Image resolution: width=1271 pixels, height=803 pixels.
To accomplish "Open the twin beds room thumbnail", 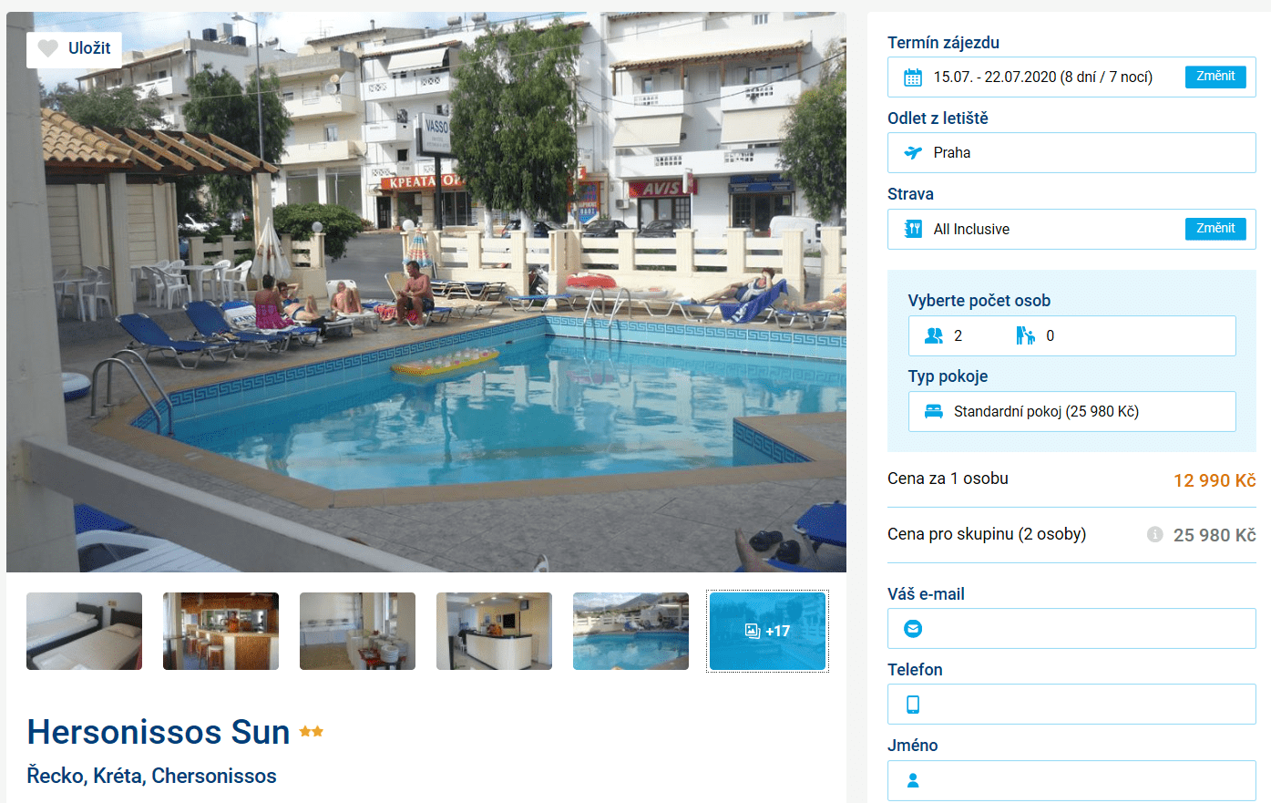I will point(84,632).
